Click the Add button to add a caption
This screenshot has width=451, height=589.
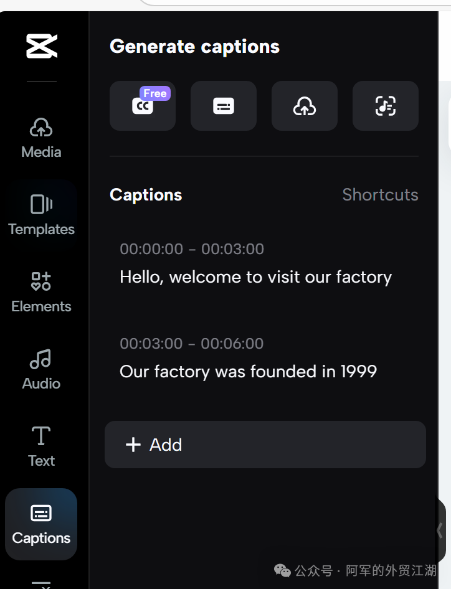(265, 445)
